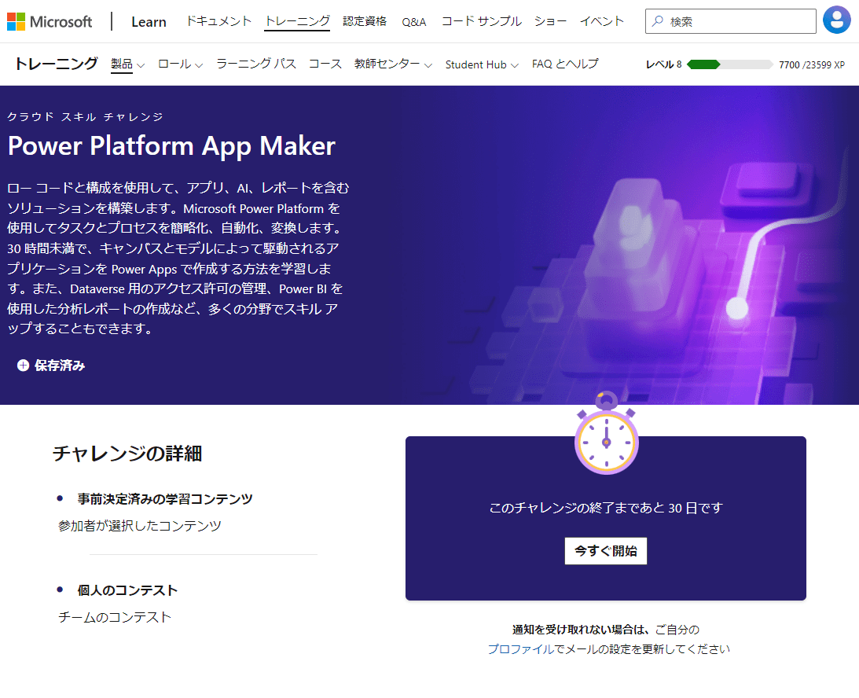Image resolution: width=859 pixels, height=698 pixels.
Task: Expand the Student Hub dropdown
Action: (x=482, y=64)
